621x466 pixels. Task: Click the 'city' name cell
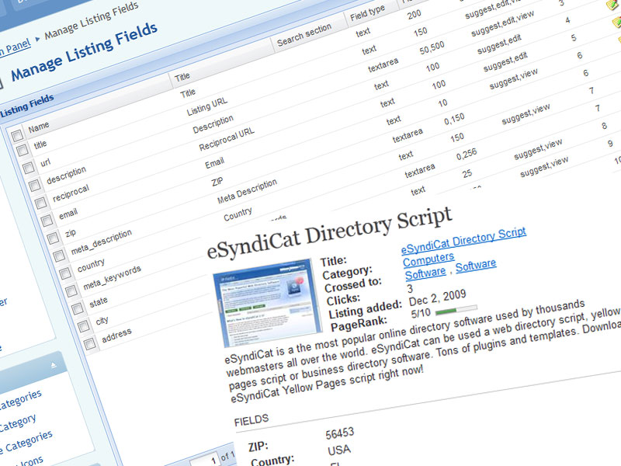click(102, 320)
